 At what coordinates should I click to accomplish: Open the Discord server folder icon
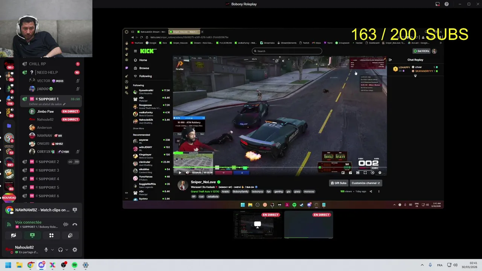tap(9, 126)
